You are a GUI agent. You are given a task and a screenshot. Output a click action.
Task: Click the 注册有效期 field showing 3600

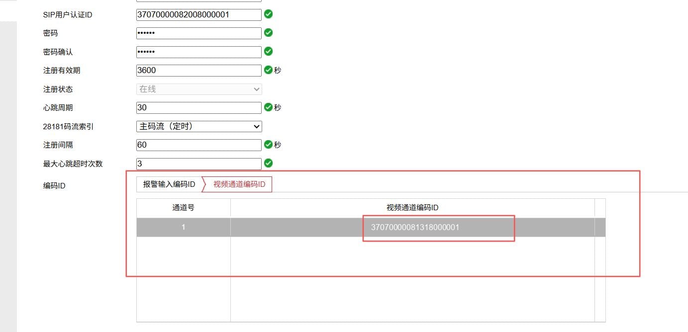coord(198,70)
